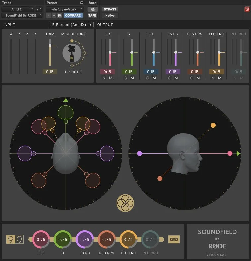Click the LS.RS 0.75 directivity knob
251x261 pixels.
tap(85, 239)
